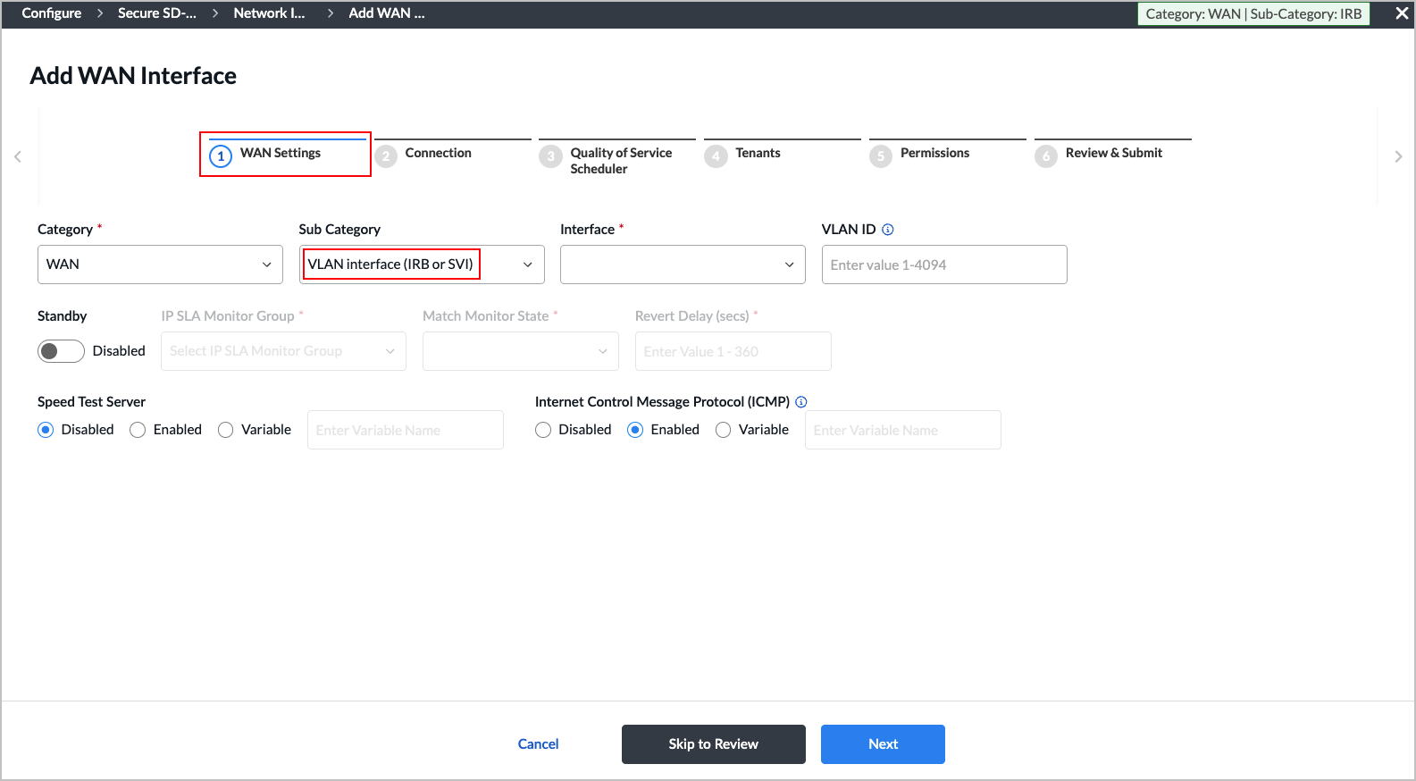Click the step 6 circle icon
Screen dimensions: 1416x781
coord(1046,156)
